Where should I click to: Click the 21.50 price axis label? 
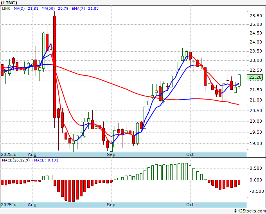point(256,90)
